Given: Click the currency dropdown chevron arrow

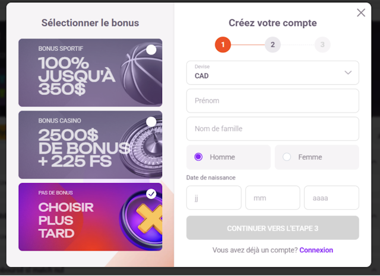Looking at the screenshot, I should (349, 72).
